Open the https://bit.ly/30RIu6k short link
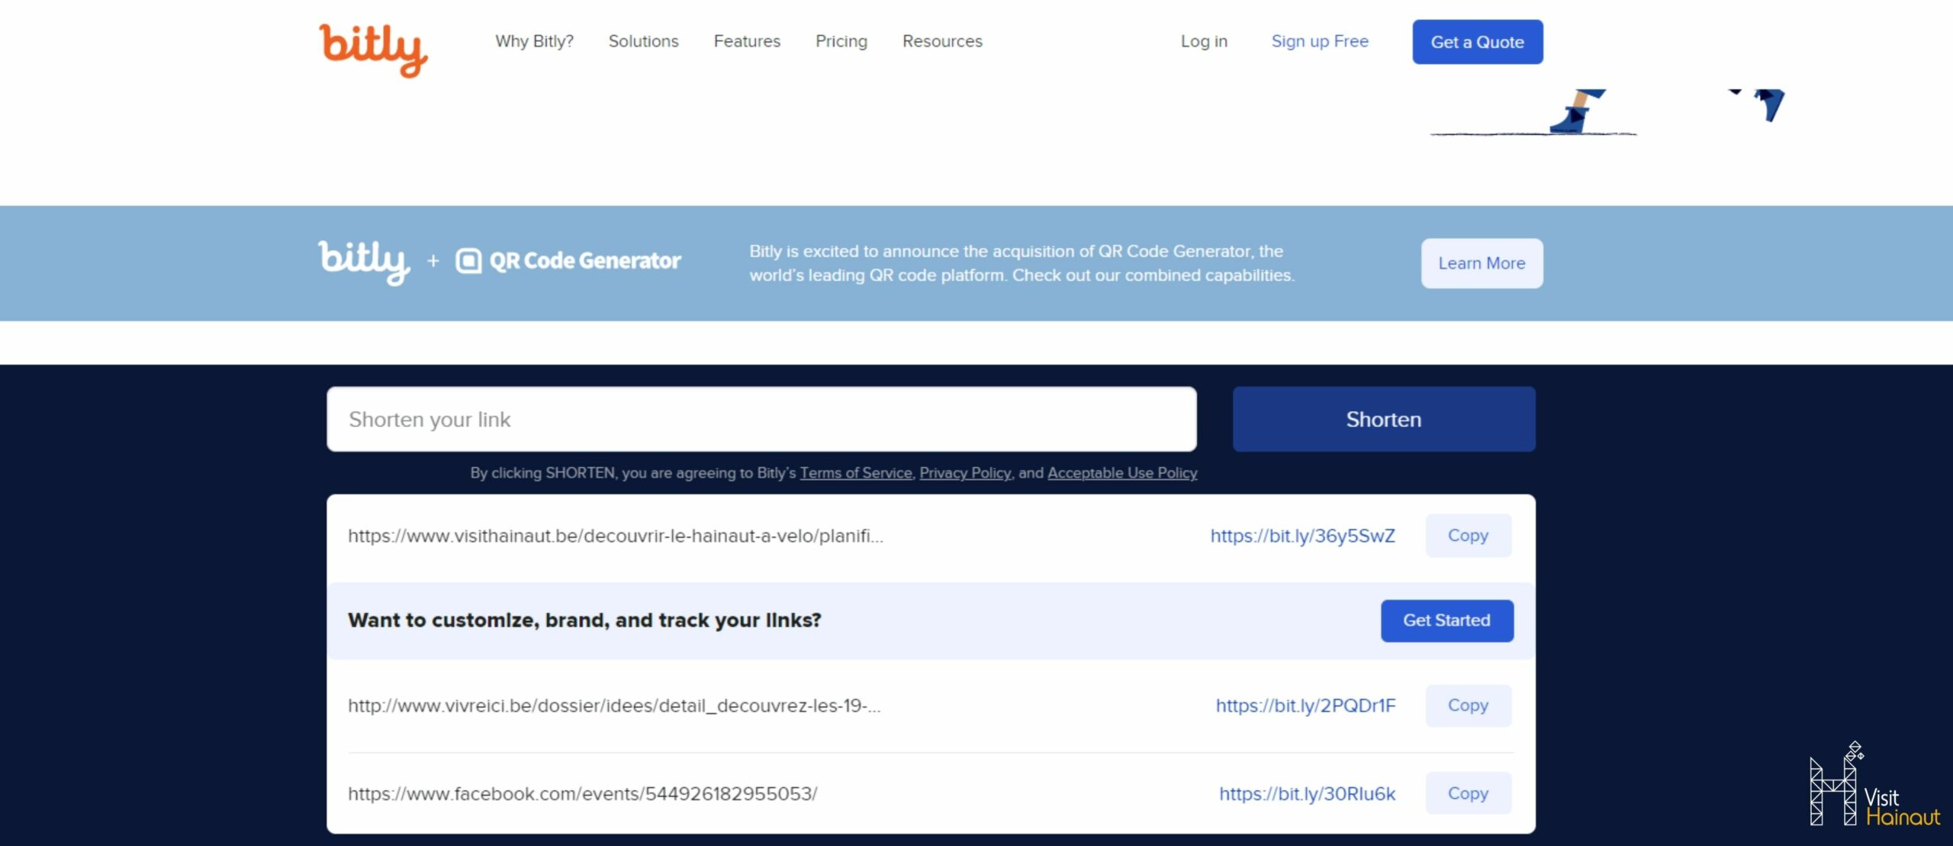This screenshot has width=1953, height=846. [x=1306, y=793]
